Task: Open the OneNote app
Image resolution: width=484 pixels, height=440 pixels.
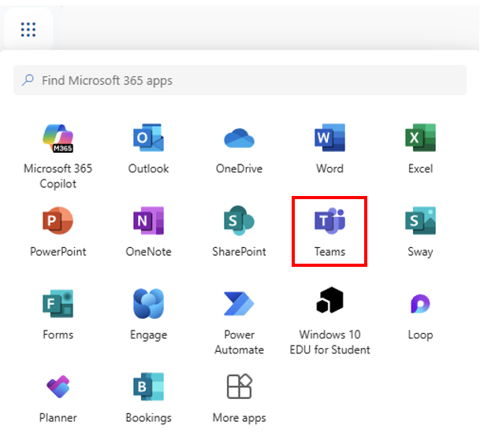Action: click(x=148, y=223)
